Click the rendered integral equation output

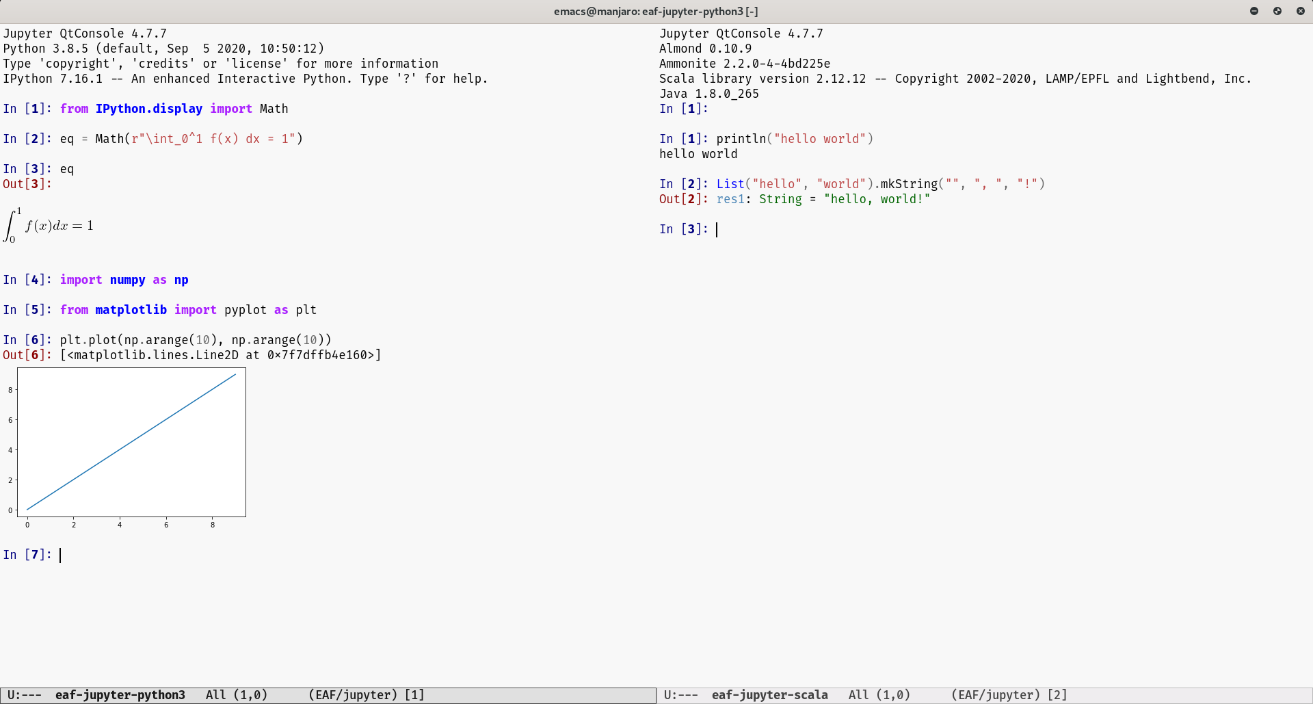(x=49, y=226)
